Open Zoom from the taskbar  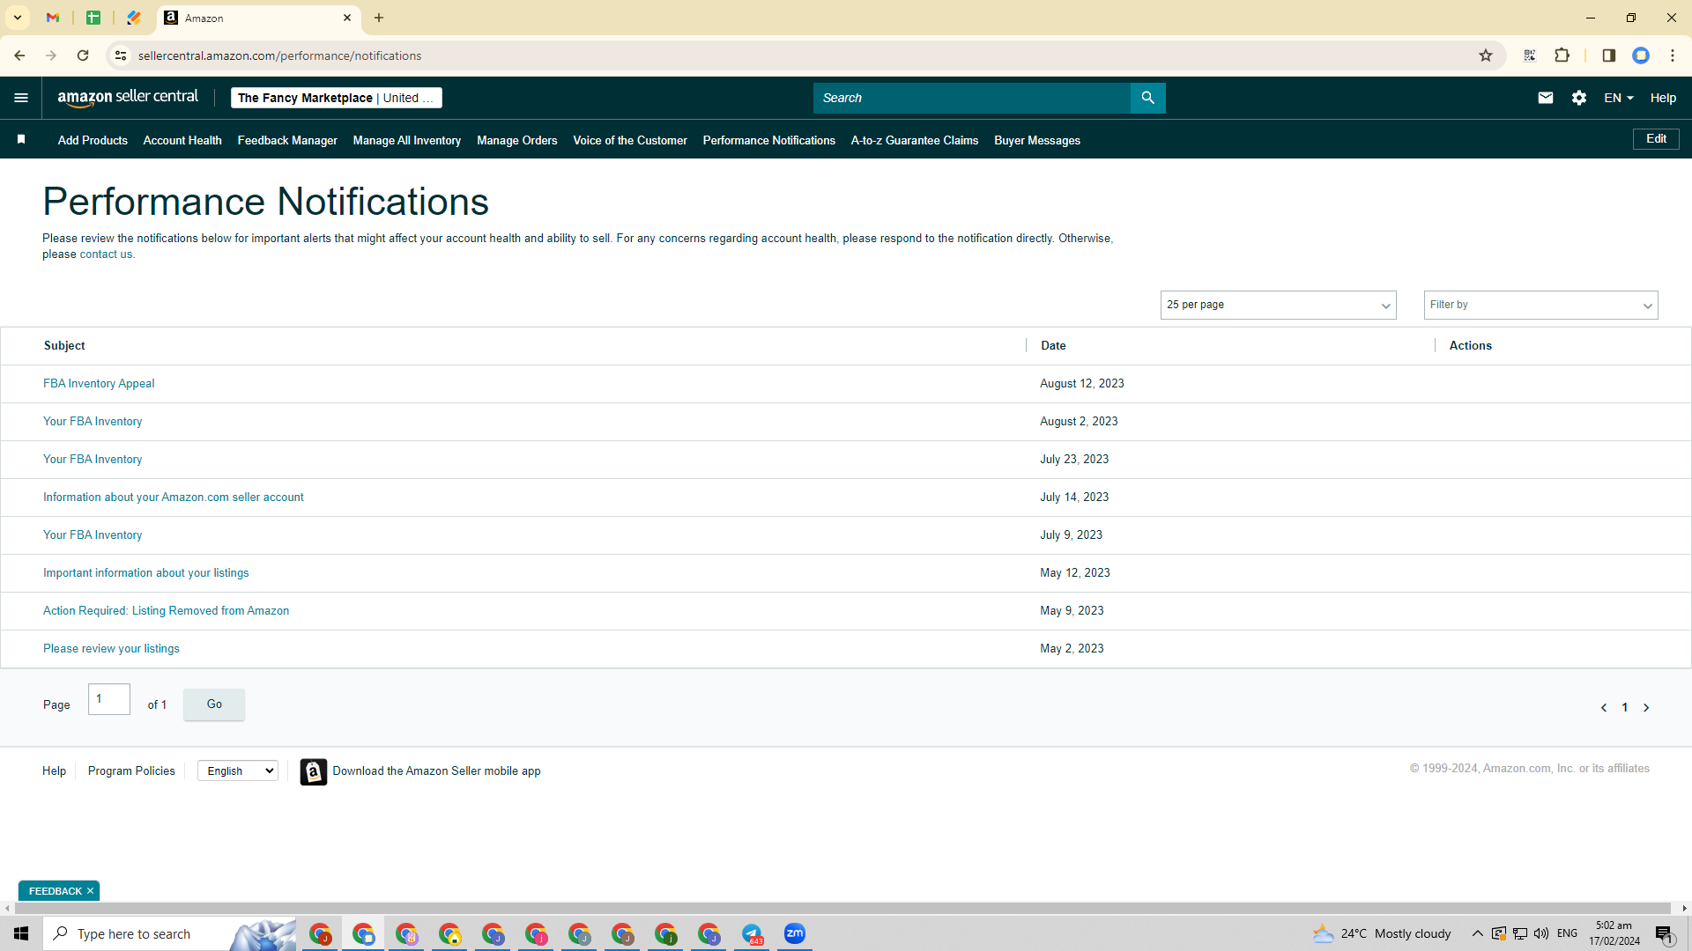pos(795,933)
